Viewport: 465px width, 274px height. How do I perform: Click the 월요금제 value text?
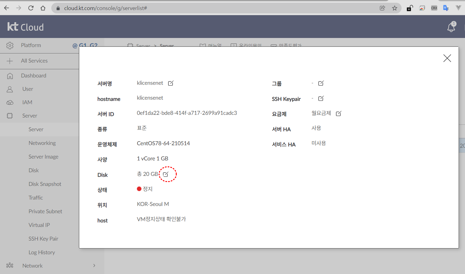pos(321,113)
